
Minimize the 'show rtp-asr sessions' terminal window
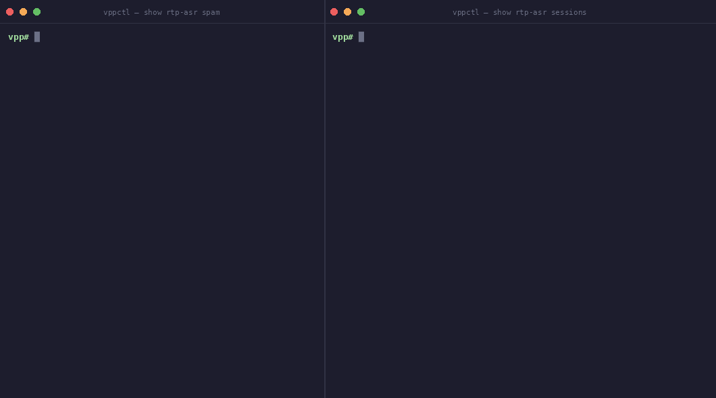pyautogui.click(x=347, y=12)
